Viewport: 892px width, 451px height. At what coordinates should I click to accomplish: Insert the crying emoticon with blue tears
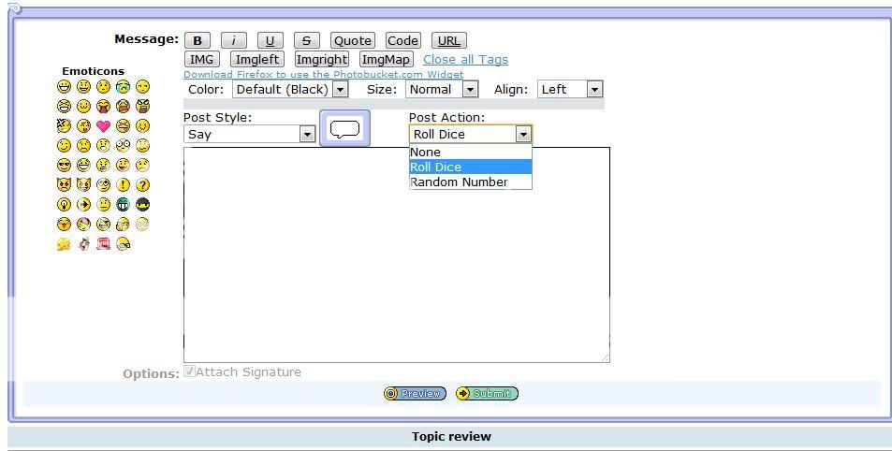point(123,86)
